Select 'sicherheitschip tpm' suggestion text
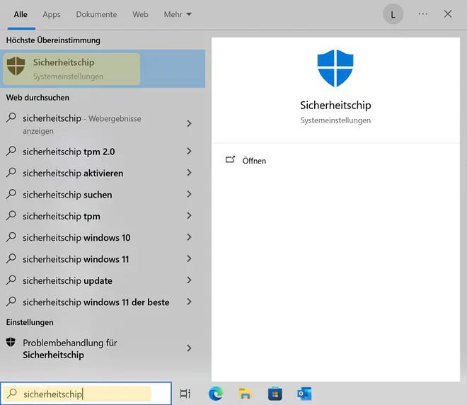This screenshot has height=405, width=467. click(62, 216)
